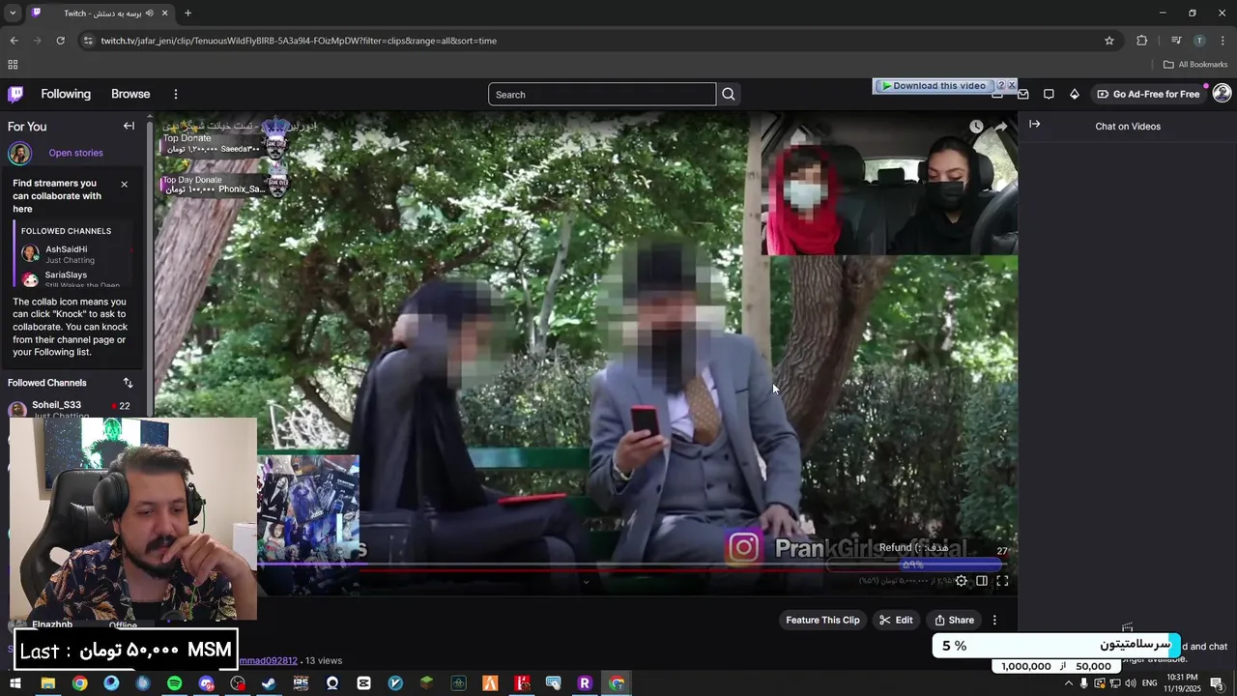Sort the Followed Channels list
Image resolution: width=1237 pixels, height=696 pixels.
pos(128,383)
